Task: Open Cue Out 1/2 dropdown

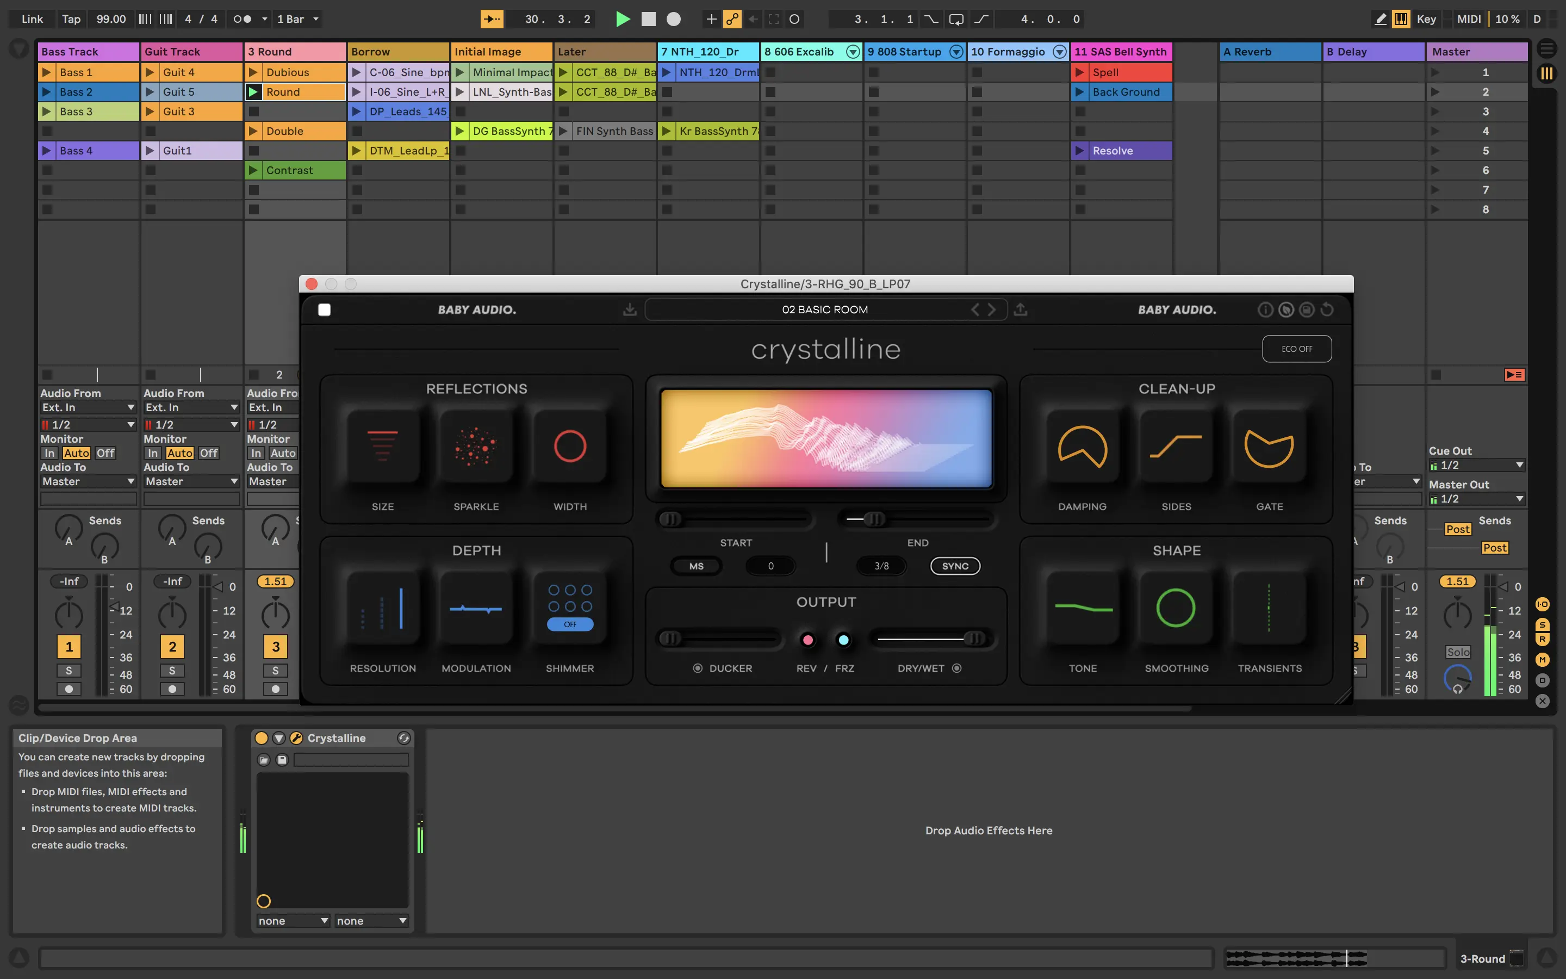Action: pos(1477,465)
